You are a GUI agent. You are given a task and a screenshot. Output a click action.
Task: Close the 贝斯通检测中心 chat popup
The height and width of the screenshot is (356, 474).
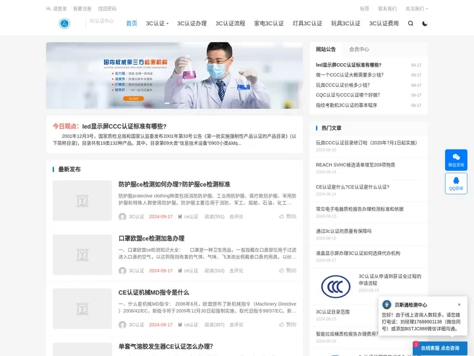pyautogui.click(x=459, y=305)
